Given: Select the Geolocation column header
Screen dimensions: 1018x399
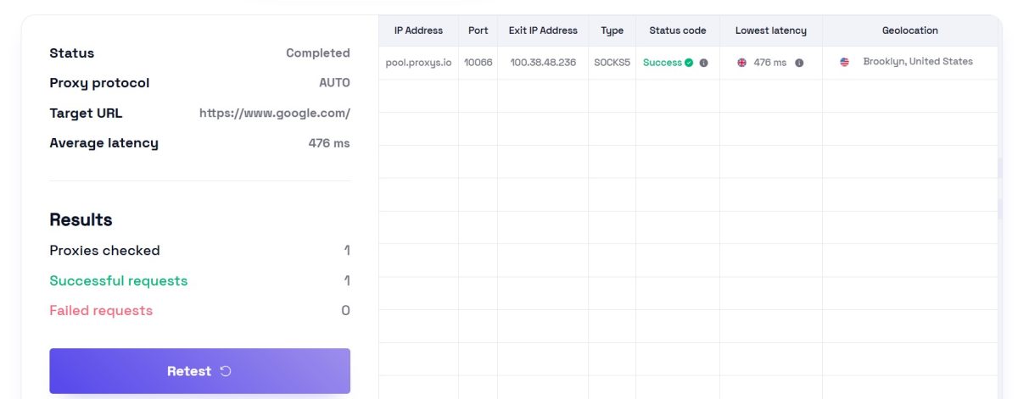Looking at the screenshot, I should [x=909, y=30].
